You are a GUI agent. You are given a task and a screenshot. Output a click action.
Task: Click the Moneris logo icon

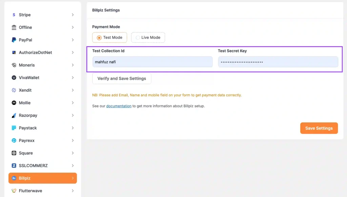(x=14, y=65)
